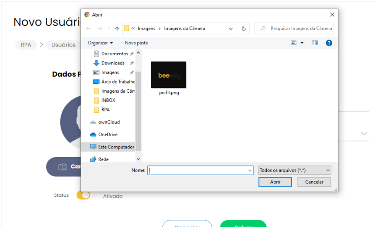
Task: Select Documentos in navigation pane
Action: click(x=114, y=54)
